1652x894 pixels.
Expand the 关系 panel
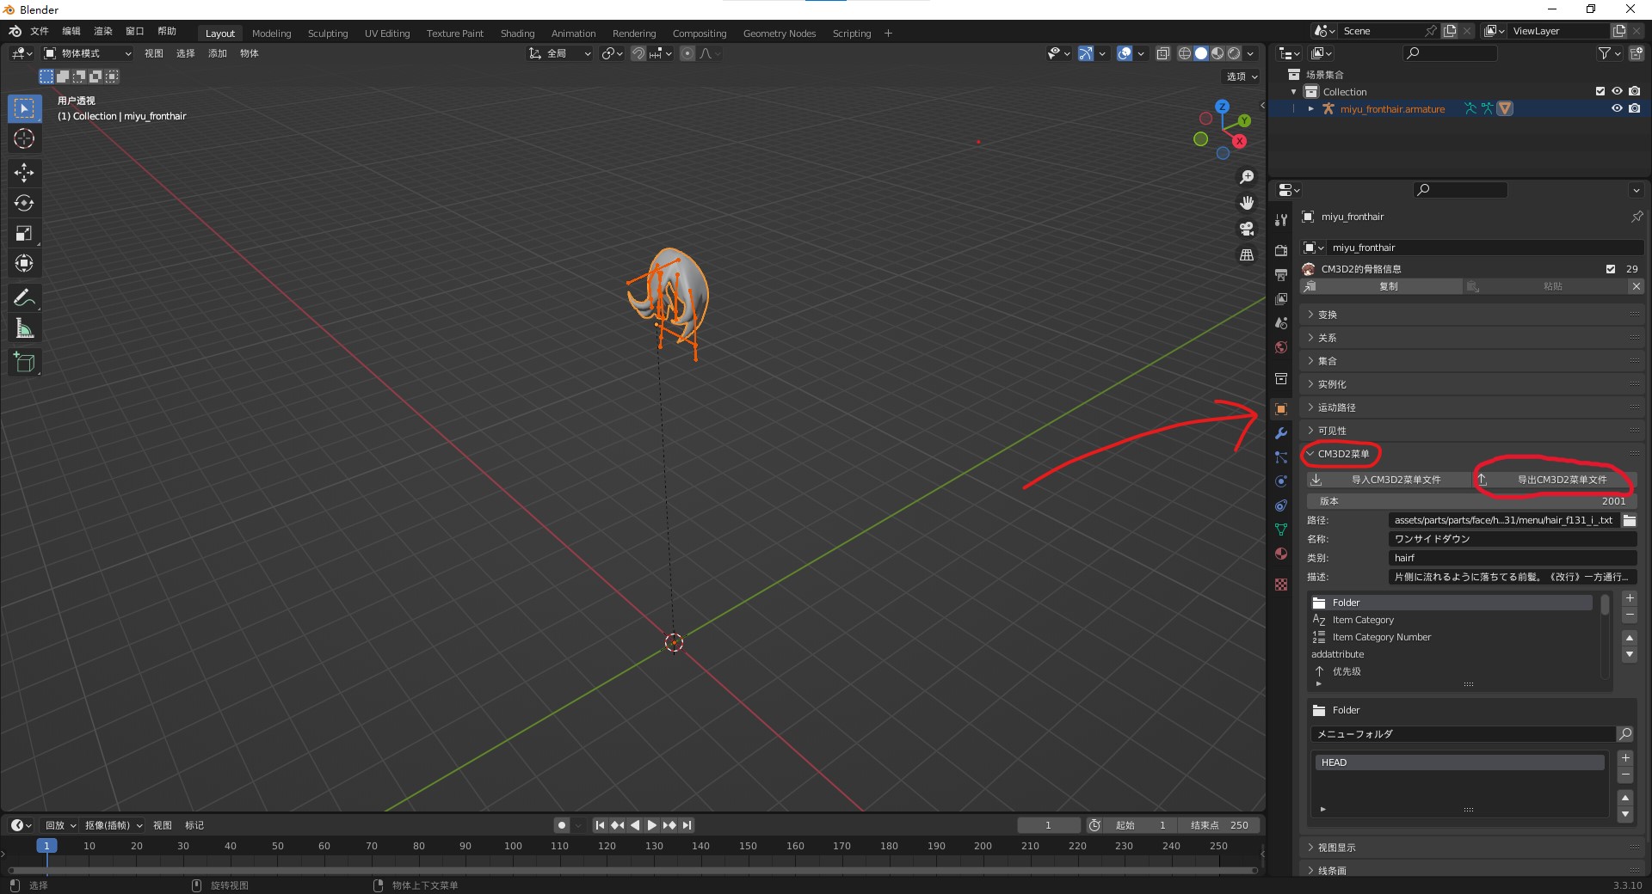(x=1471, y=338)
